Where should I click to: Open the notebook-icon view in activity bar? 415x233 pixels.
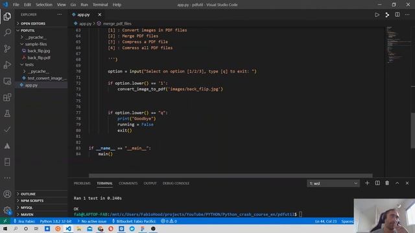7,162
